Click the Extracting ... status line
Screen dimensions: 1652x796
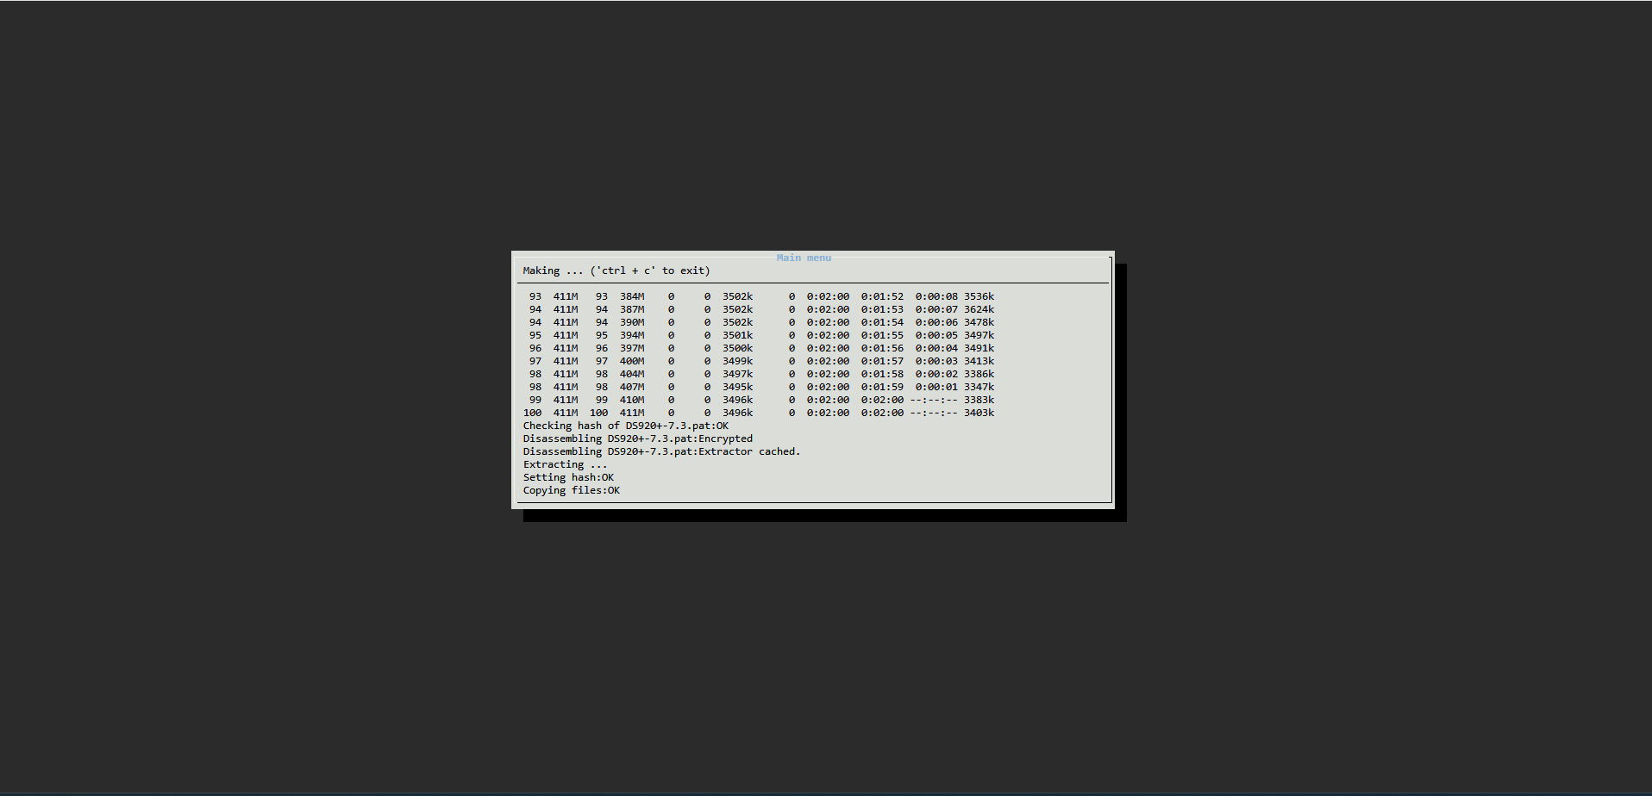[x=565, y=464]
